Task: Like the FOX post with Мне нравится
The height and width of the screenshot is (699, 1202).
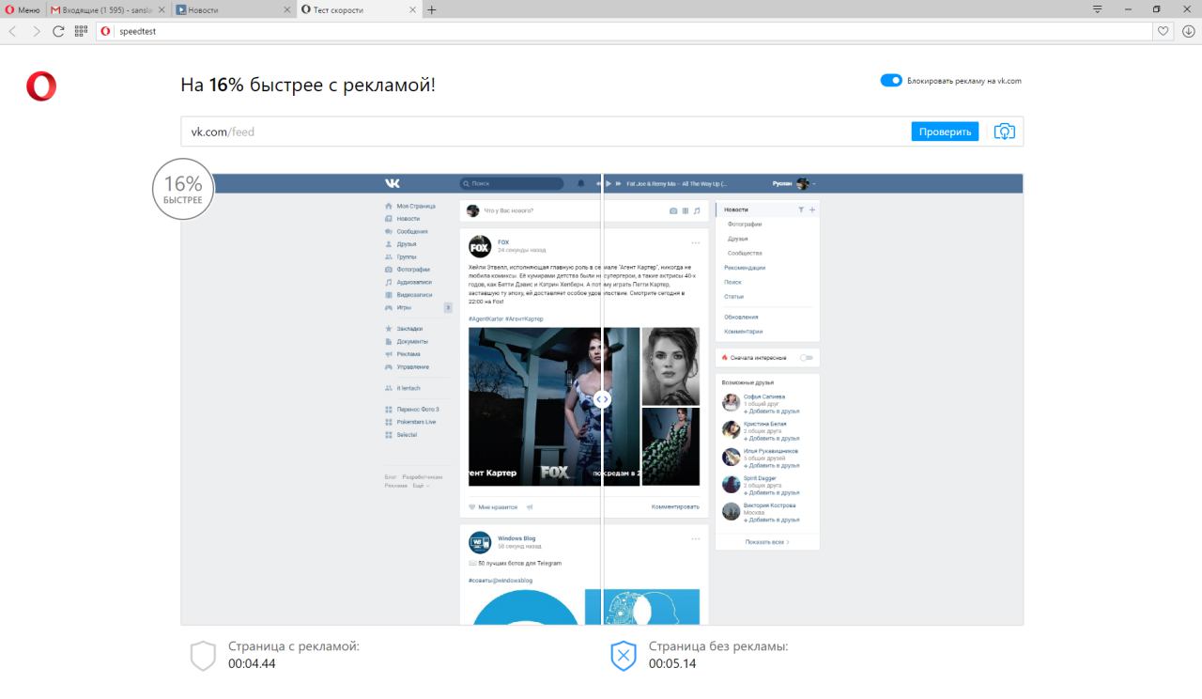Action: pos(493,507)
